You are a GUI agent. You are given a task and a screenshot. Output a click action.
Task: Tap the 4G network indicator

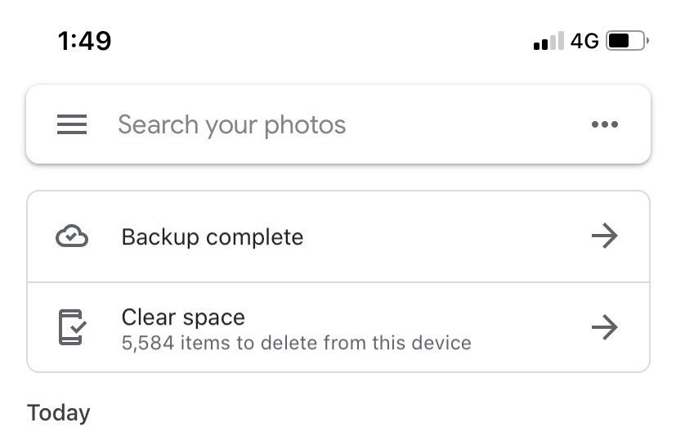[x=584, y=41]
